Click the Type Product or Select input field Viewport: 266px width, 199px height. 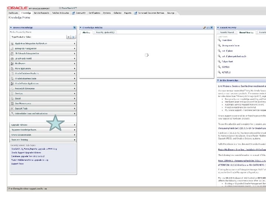38,37
